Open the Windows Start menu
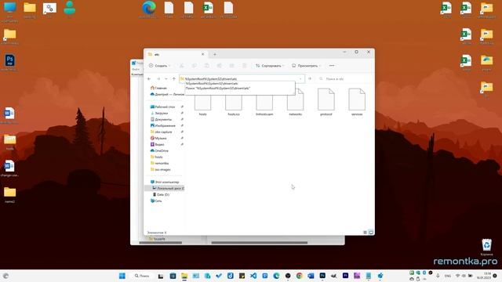Image resolution: width=502 pixels, height=282 pixels. point(122,276)
